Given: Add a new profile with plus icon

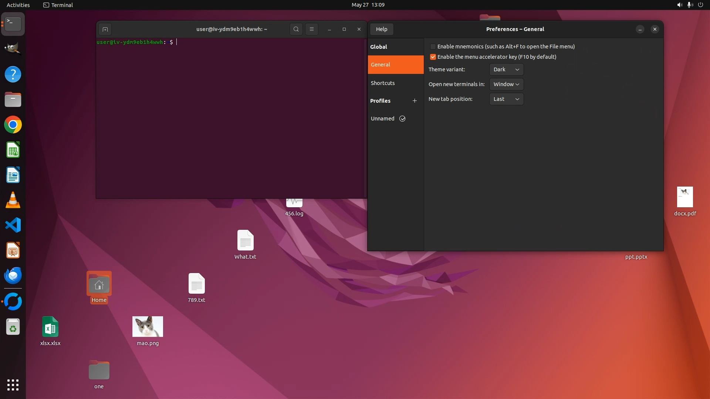Looking at the screenshot, I should [415, 101].
